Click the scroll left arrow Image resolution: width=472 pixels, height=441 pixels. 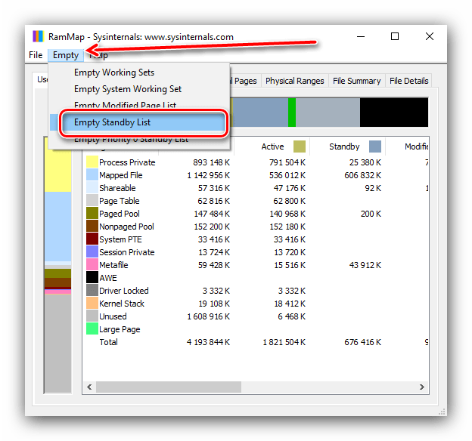click(89, 387)
